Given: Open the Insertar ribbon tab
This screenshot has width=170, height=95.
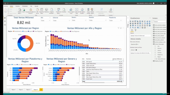Looking at the screenshot, I should click(x=18, y=6).
